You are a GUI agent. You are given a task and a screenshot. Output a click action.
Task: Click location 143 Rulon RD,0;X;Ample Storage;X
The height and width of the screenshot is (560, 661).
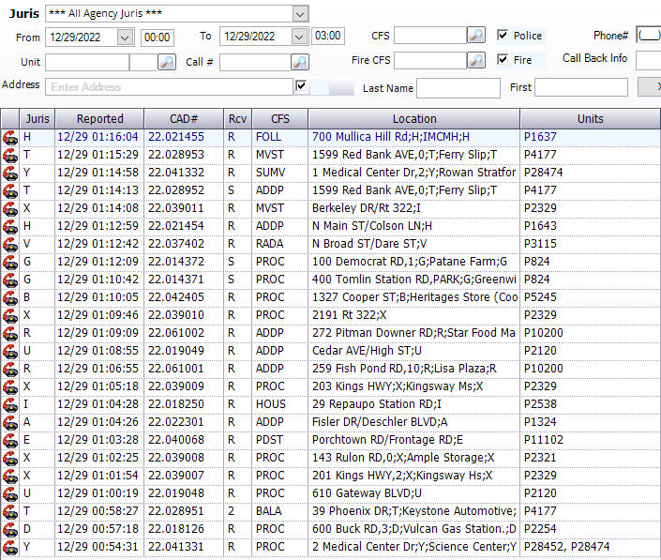pyautogui.click(x=403, y=458)
